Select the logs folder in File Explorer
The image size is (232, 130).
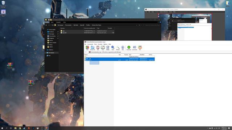tap(63, 31)
